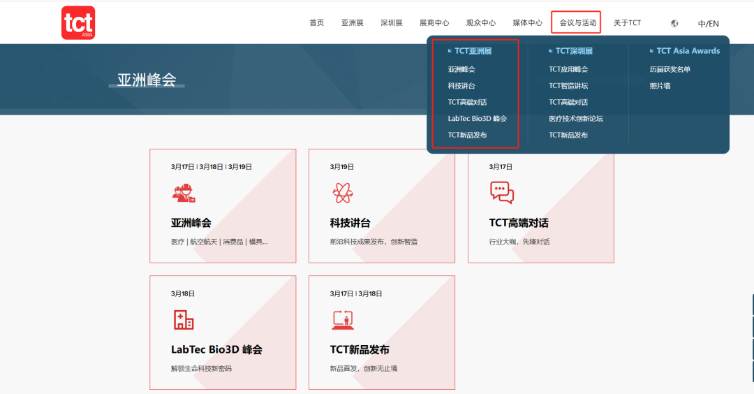The width and height of the screenshot is (754, 394).
Task: Click the TCT新品发布 presentation icon
Action: click(343, 320)
